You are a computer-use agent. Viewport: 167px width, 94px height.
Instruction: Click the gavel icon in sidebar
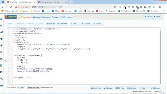tap(1, 79)
